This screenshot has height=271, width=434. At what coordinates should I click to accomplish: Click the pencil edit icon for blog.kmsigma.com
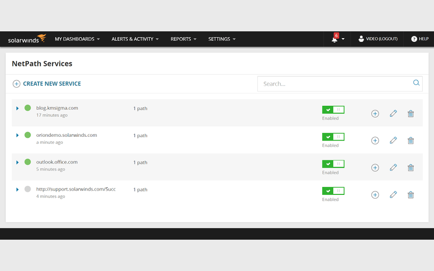pyautogui.click(x=393, y=113)
